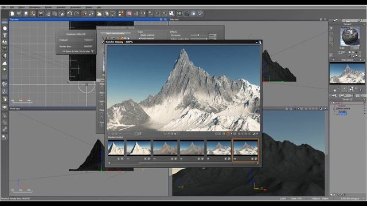Click the Copy toolbar icon

[x=48, y=14]
